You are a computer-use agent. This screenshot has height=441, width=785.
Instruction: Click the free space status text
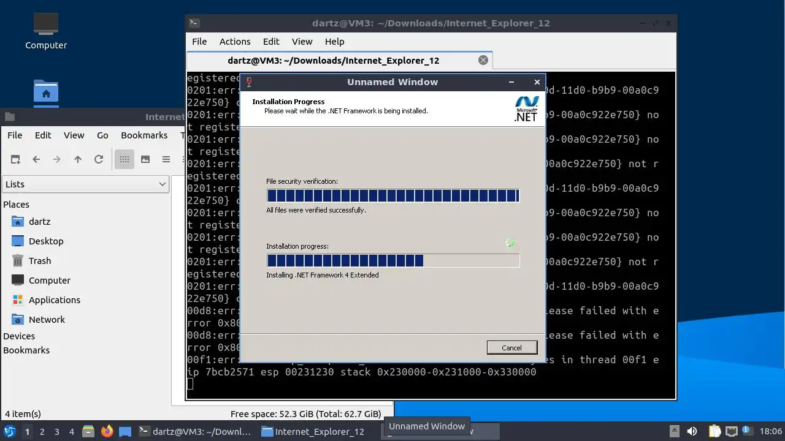[305, 414]
